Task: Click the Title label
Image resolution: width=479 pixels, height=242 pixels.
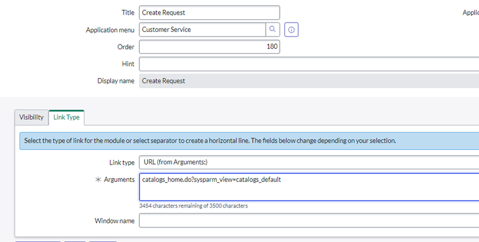Action: coord(128,13)
